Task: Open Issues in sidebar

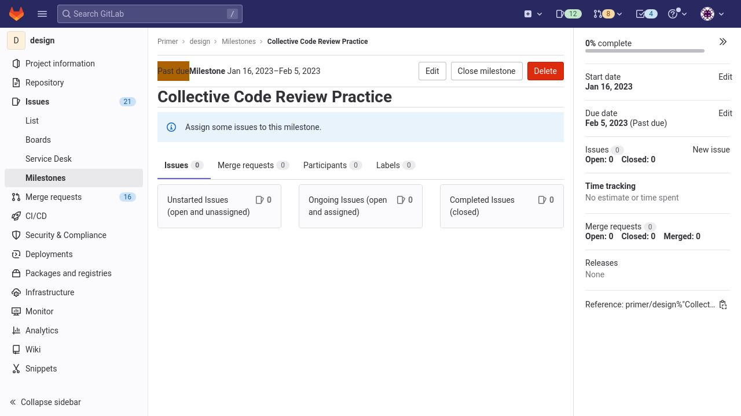Action: pos(74,102)
